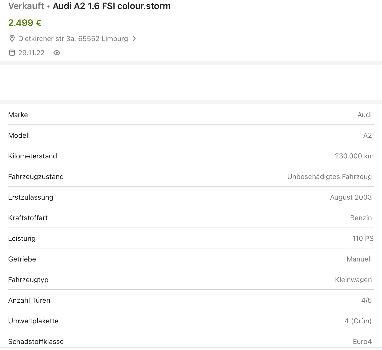Screen dimensions: 382x350
Task: Select the Erstzulassung label
Action: click(x=31, y=197)
